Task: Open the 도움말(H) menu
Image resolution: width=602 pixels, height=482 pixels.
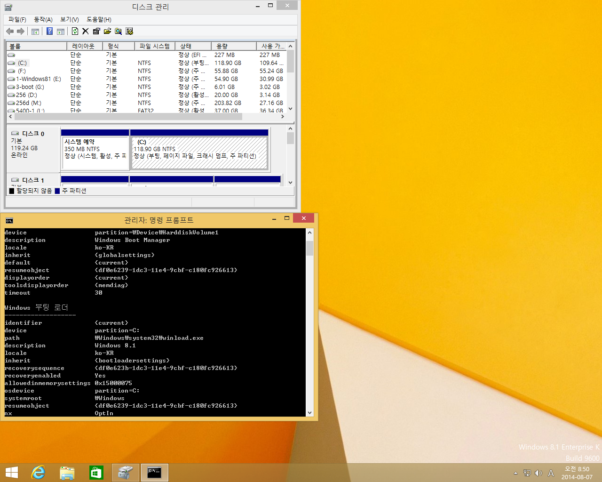Action: point(99,19)
